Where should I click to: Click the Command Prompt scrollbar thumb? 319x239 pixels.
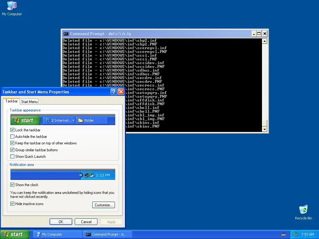264,123
